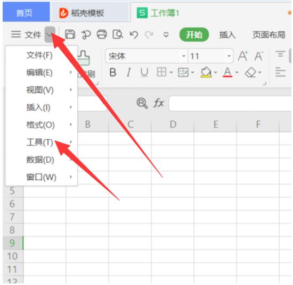Click the left align text icon
The height and width of the screenshot is (285, 293).
280,72
